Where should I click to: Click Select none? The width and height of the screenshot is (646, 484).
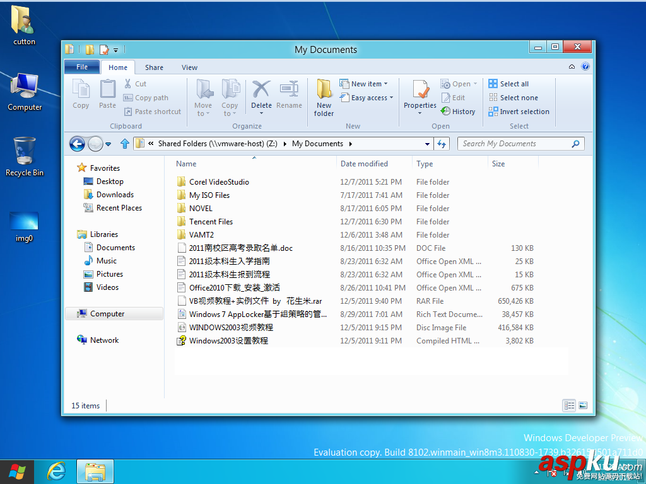(x=514, y=98)
